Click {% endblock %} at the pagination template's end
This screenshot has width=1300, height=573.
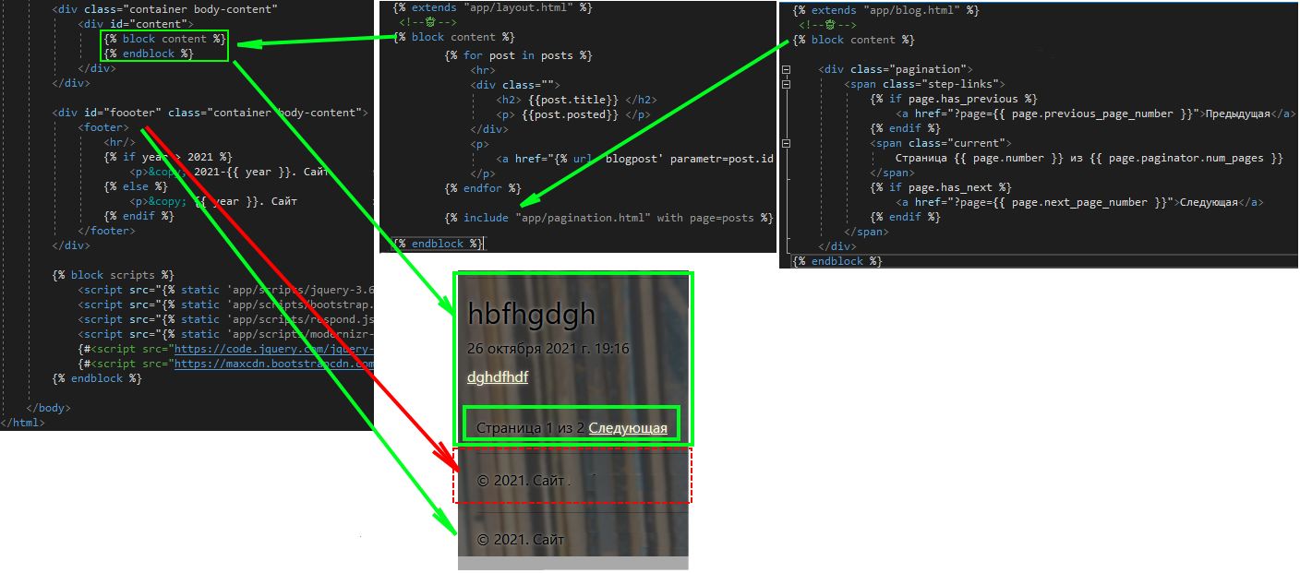(837, 261)
